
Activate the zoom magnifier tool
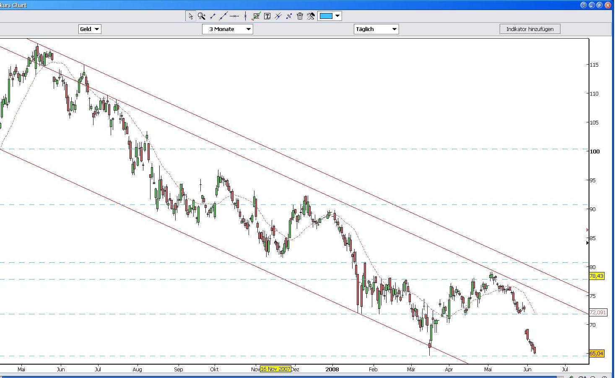pyautogui.click(x=202, y=16)
